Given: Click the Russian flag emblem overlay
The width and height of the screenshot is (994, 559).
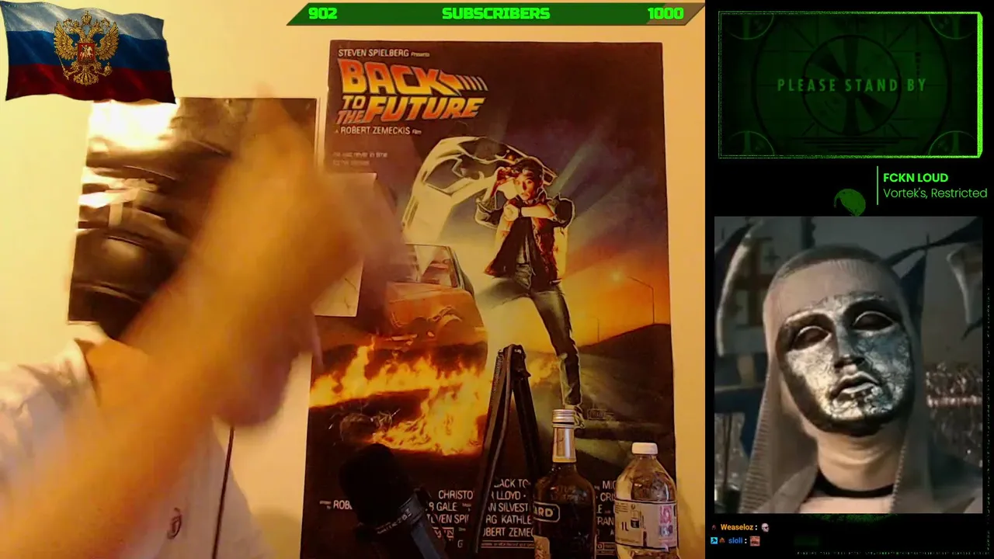Looking at the screenshot, I should tap(89, 52).
